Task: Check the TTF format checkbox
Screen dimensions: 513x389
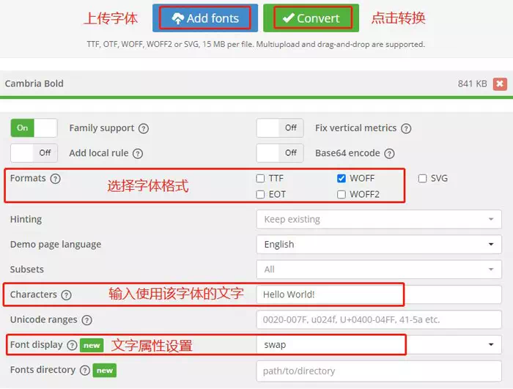Action: coord(261,178)
